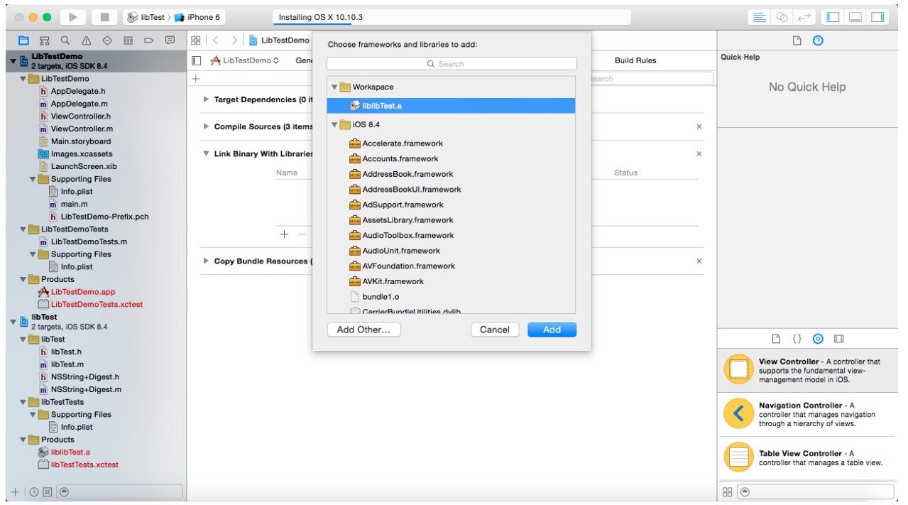Select View Controller object in library
Screen dimensions: 908x505
pyautogui.click(x=808, y=371)
